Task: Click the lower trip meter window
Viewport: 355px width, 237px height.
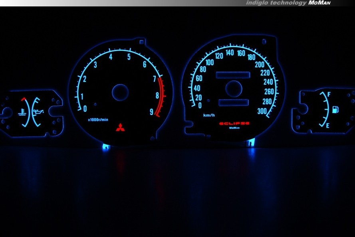Action: 234,102
